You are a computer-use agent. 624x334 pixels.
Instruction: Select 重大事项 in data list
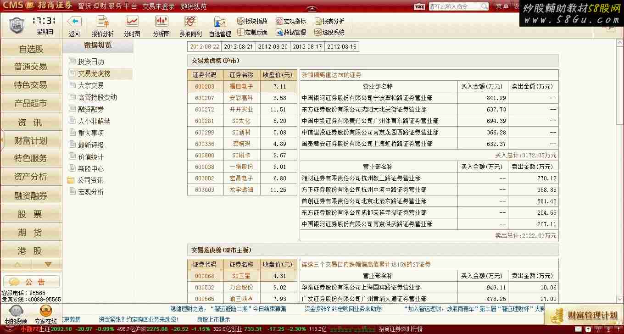pyautogui.click(x=91, y=133)
